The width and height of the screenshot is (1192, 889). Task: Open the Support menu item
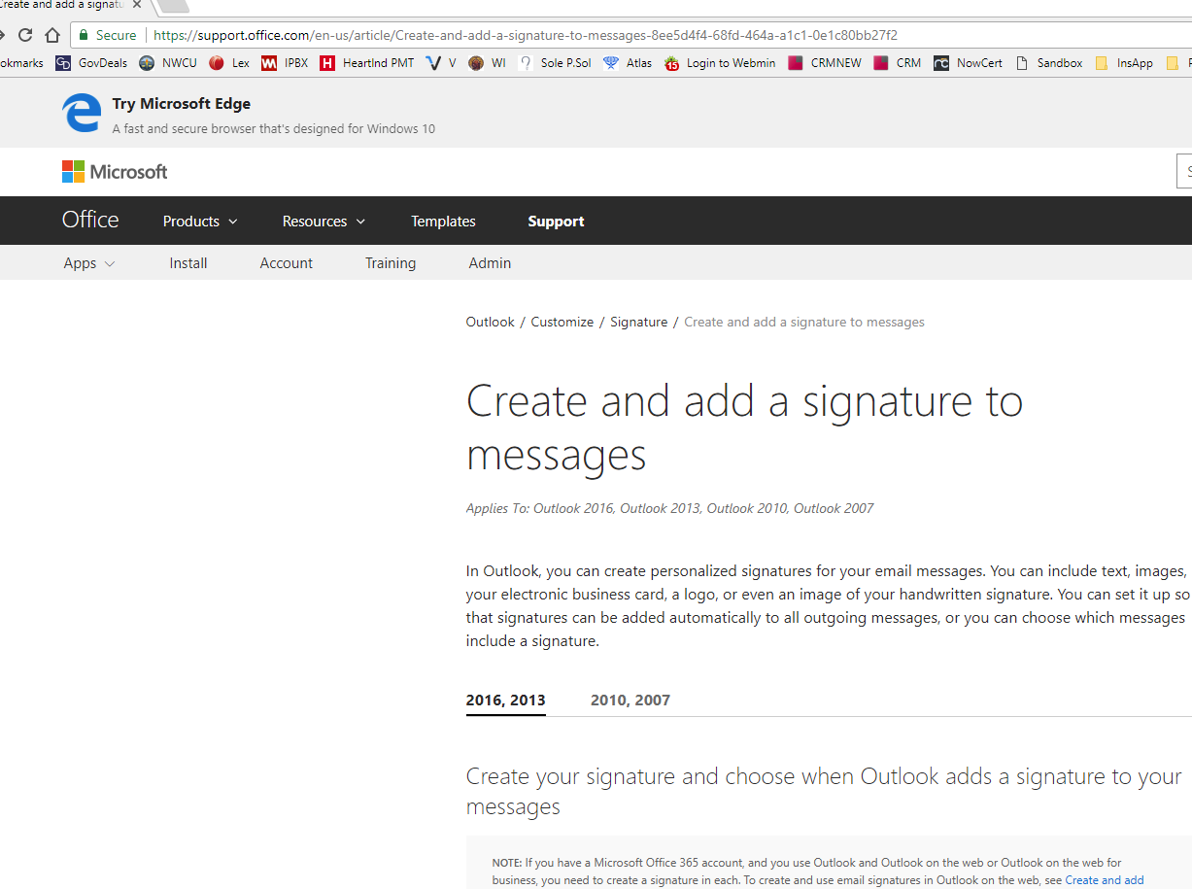[x=556, y=222]
